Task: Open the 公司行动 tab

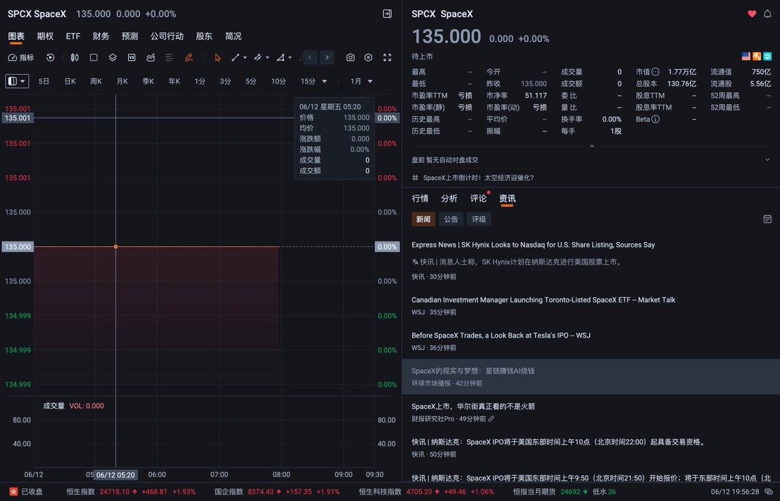Action: pyautogui.click(x=167, y=36)
